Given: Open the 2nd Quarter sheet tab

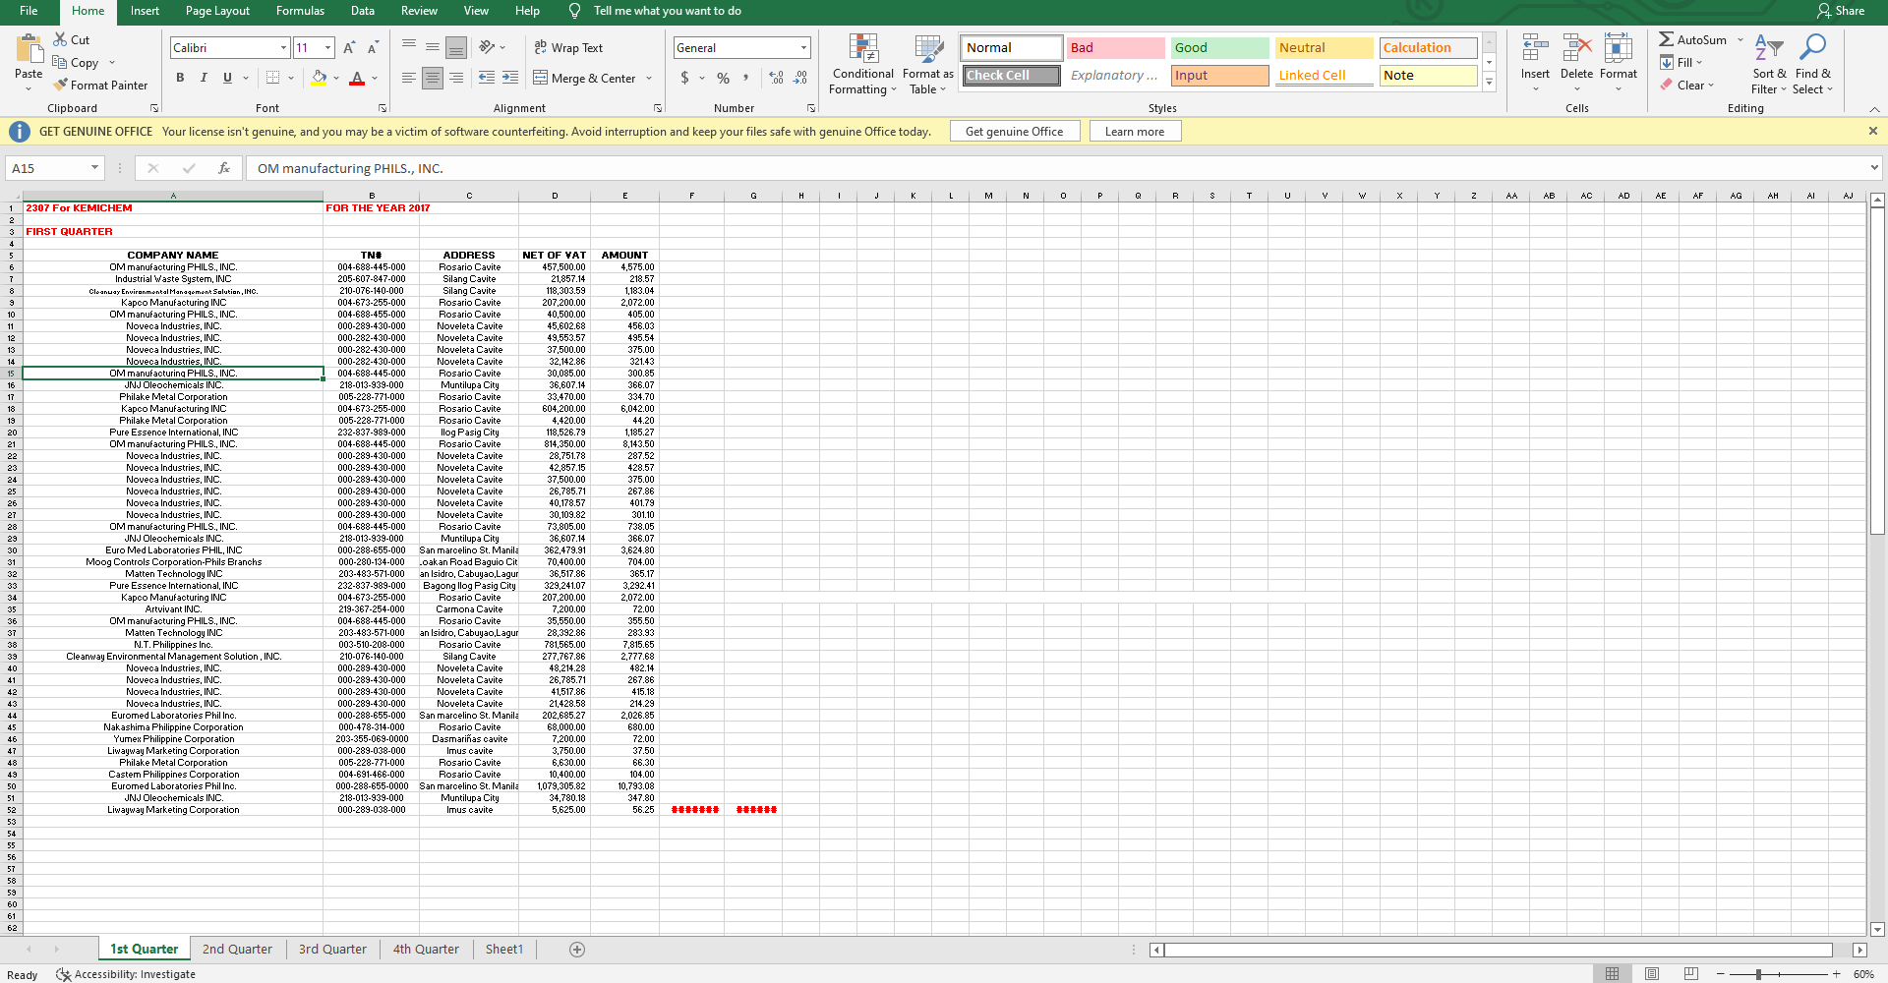Looking at the screenshot, I should tap(237, 949).
